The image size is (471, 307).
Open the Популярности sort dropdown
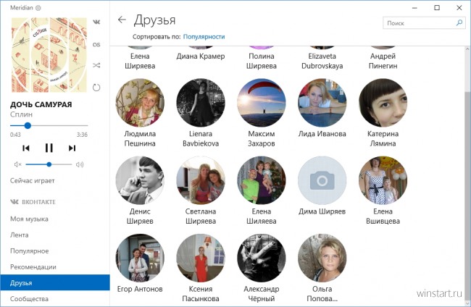pyautogui.click(x=204, y=36)
